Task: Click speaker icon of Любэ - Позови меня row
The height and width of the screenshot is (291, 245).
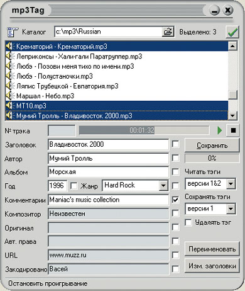Action: coord(11,66)
